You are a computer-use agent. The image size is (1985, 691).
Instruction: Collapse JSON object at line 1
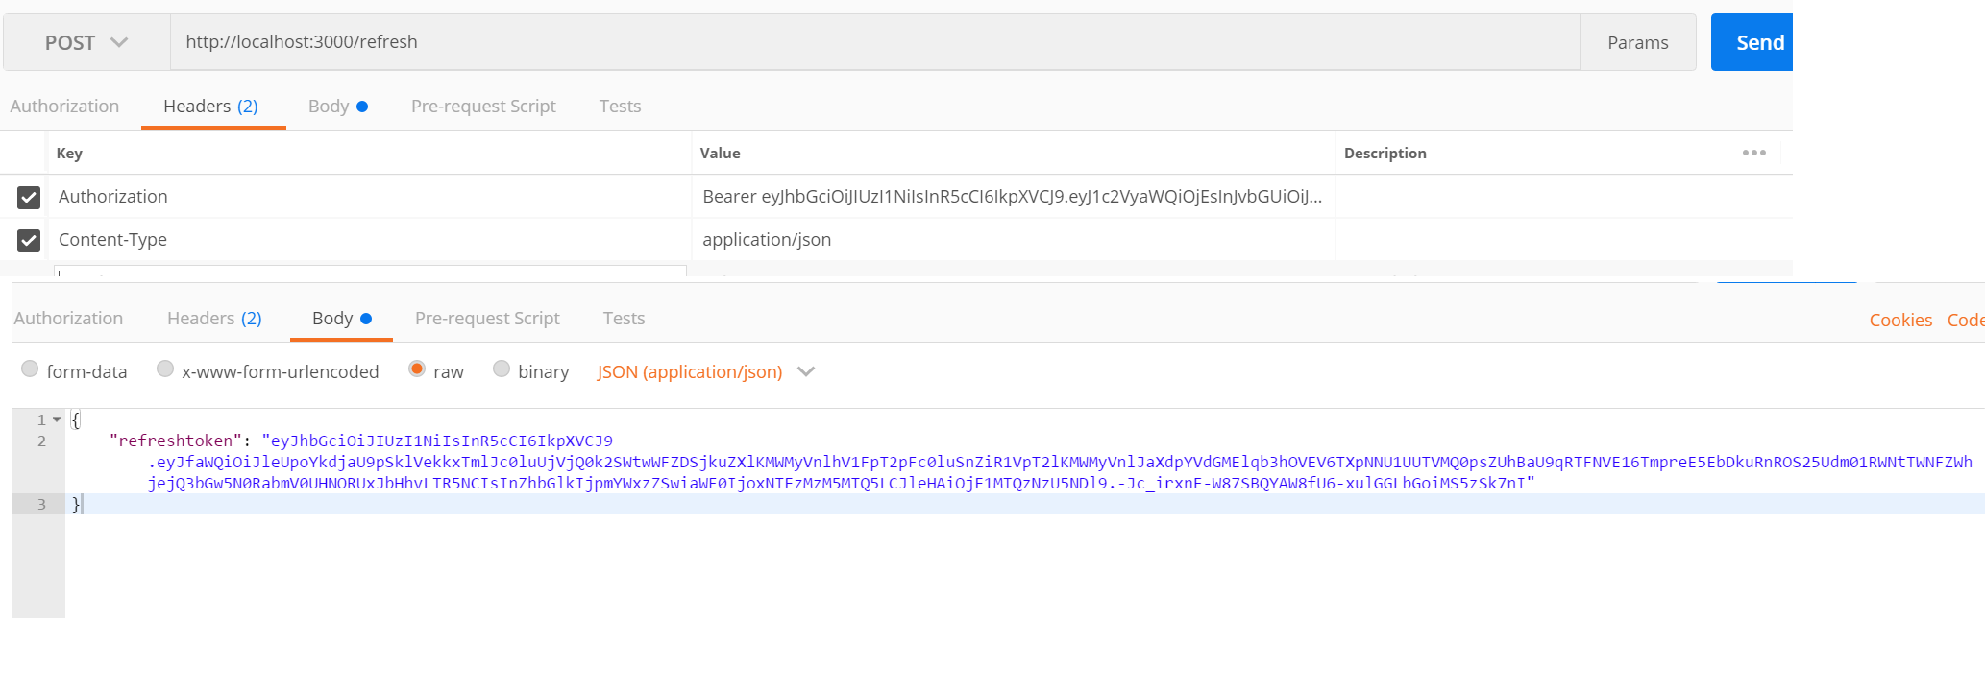[57, 420]
